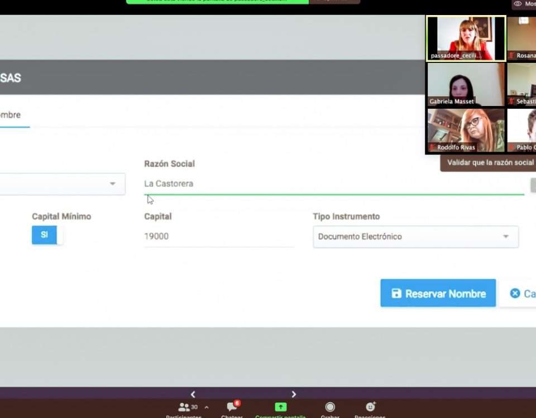
Task: Go to next toolbar page arrow
Action: pos(294,395)
